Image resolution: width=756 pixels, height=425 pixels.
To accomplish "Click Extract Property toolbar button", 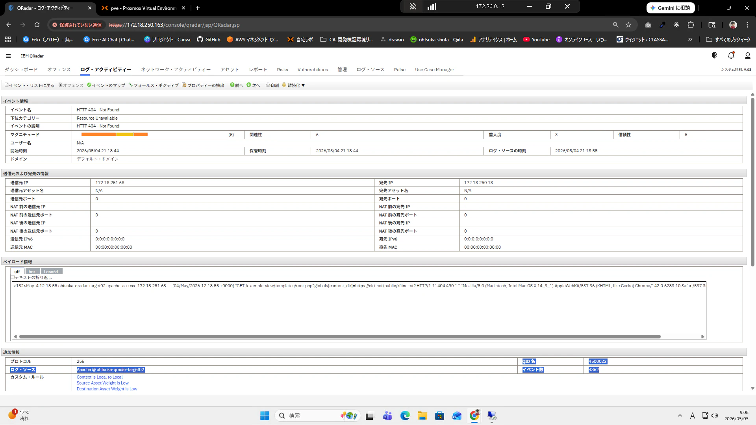I will 203,85.
